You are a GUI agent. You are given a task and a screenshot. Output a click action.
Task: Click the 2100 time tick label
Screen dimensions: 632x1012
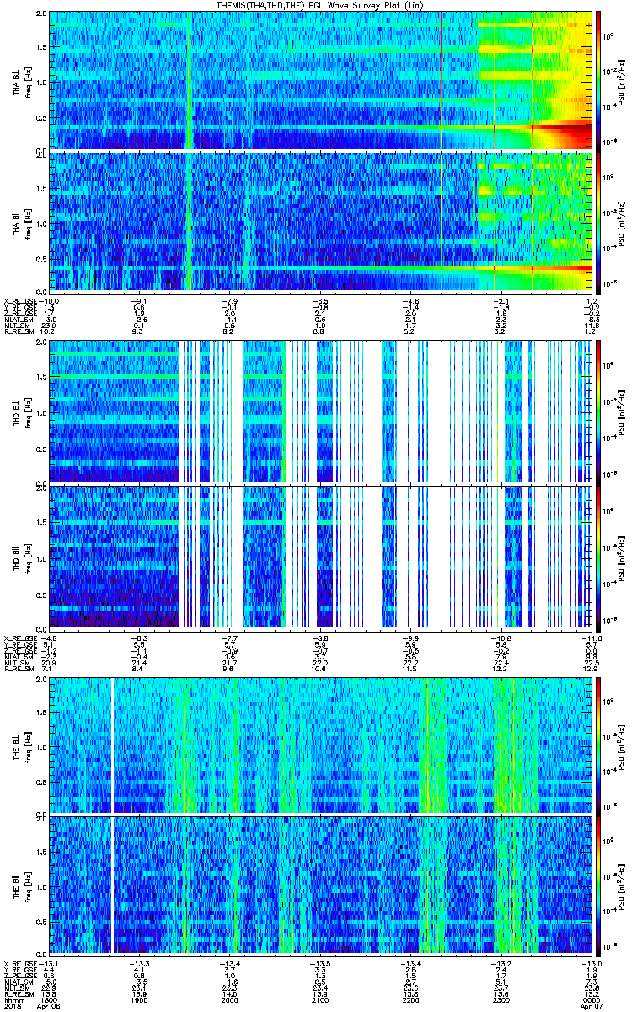point(321,999)
